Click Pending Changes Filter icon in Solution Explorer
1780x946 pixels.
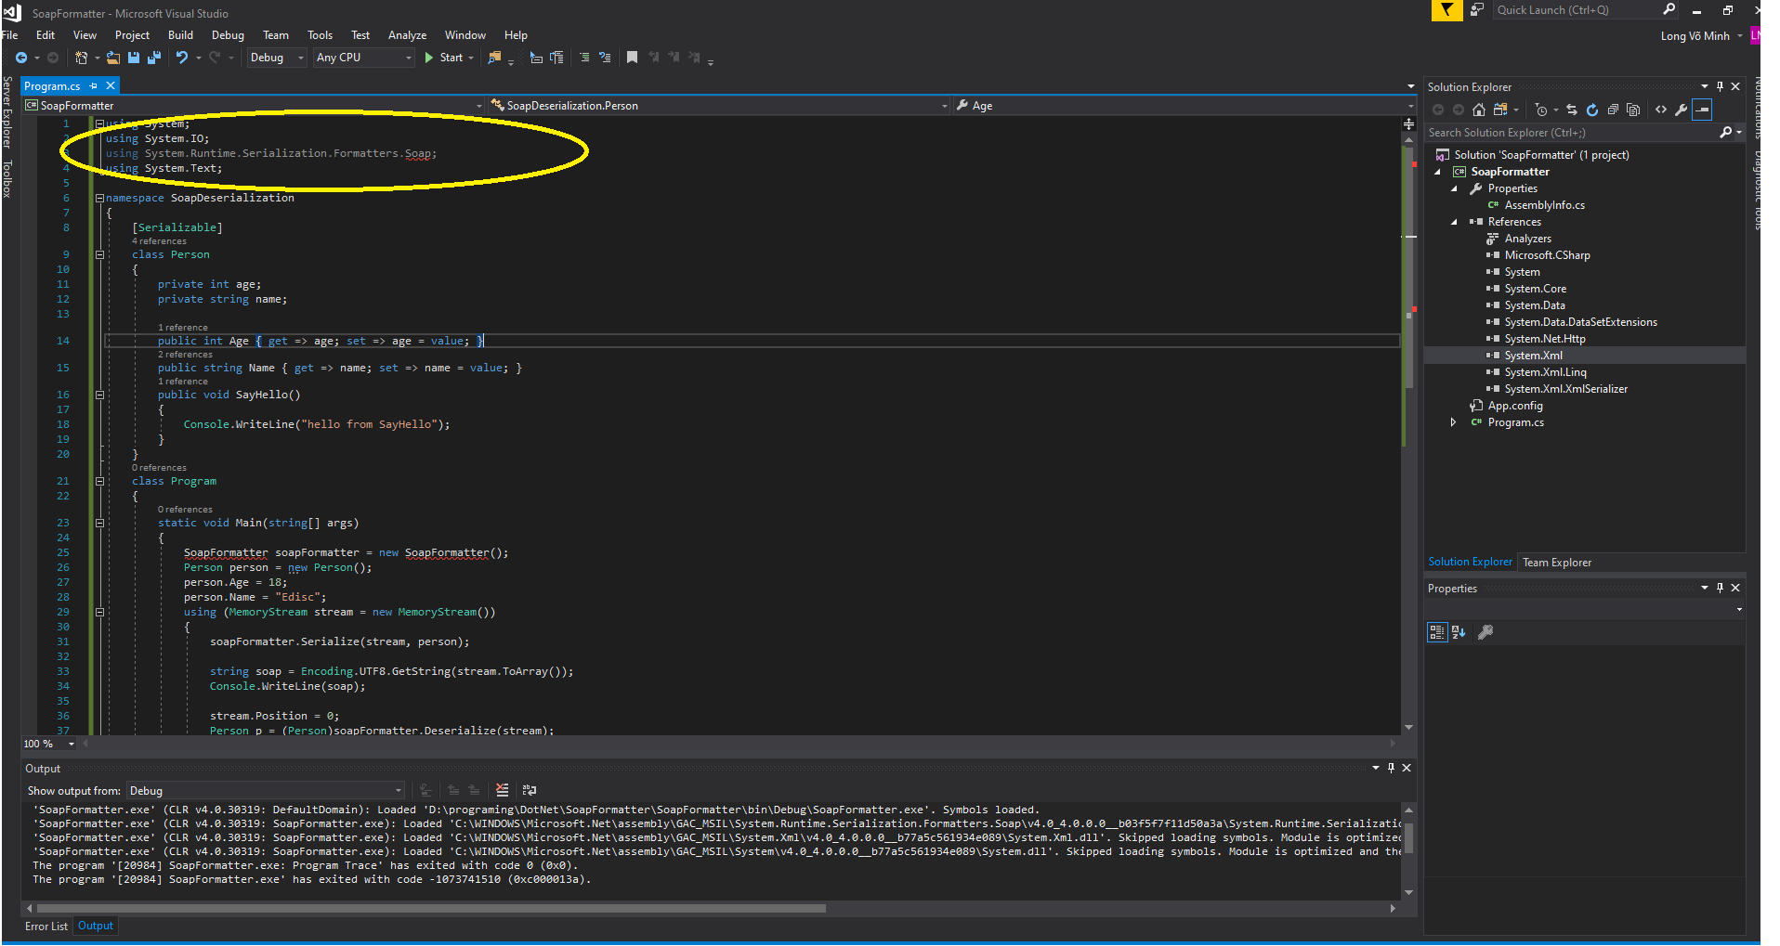[x=1541, y=110]
